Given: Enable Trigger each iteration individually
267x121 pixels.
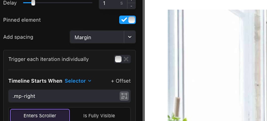Looking at the screenshot, I should coord(122,59).
